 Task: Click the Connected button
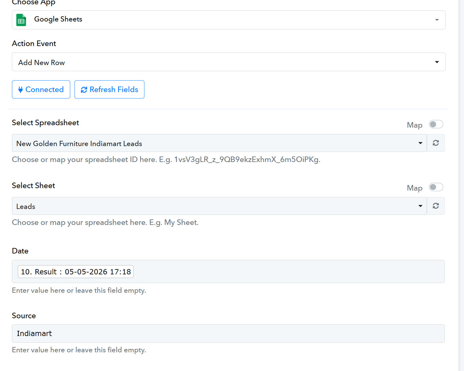41,90
